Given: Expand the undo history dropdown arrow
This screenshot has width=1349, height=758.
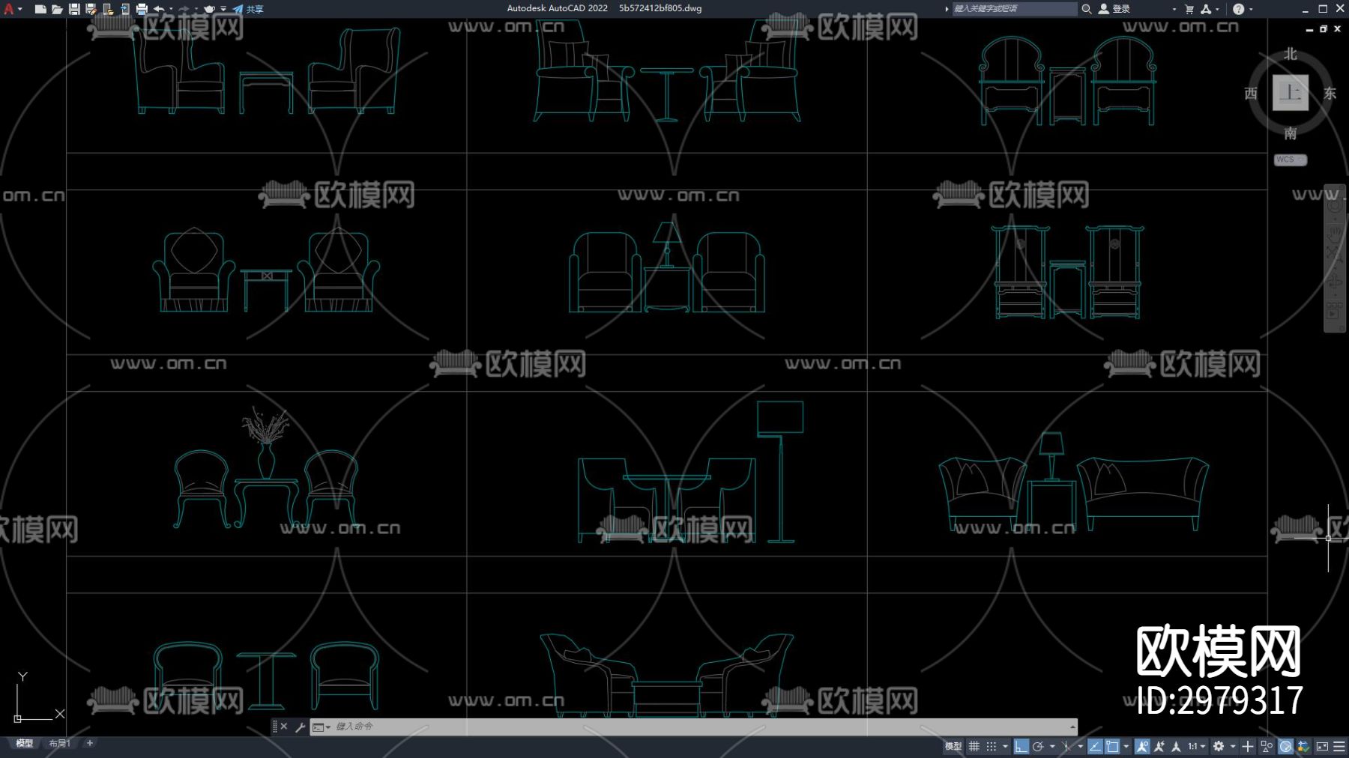Looking at the screenshot, I should click(x=171, y=9).
